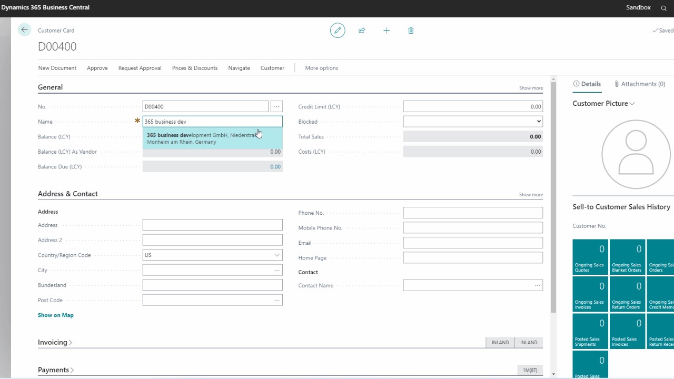Switch to the Attachments (0) tab
674x379 pixels.
tap(640, 84)
